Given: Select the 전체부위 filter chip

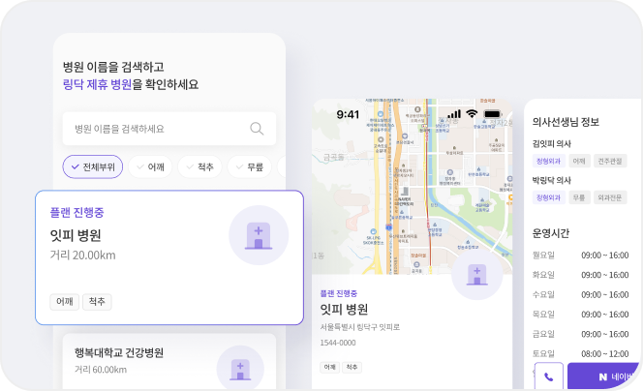Looking at the screenshot, I should click(93, 166).
